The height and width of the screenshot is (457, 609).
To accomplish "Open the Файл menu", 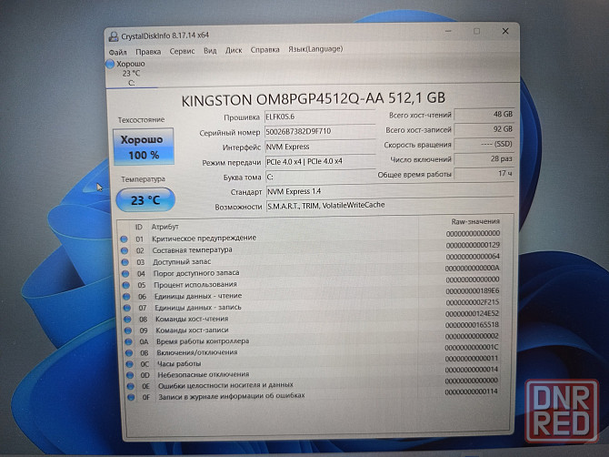I will click(117, 52).
